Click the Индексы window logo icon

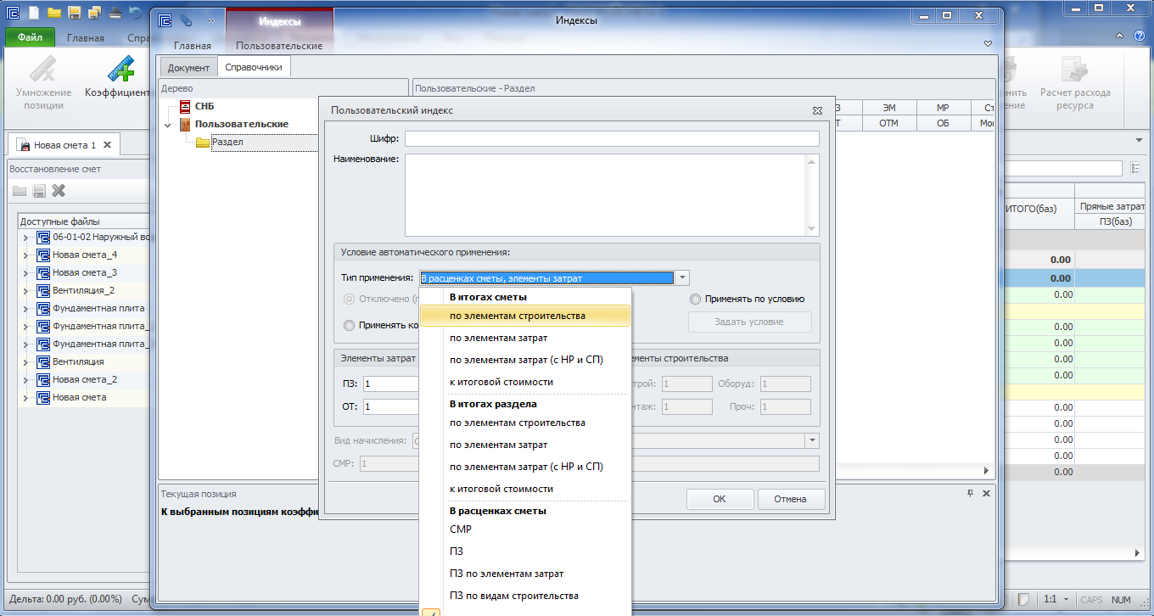pos(165,20)
